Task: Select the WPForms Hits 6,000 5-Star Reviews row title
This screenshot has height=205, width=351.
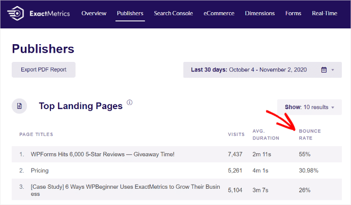Action: point(103,154)
